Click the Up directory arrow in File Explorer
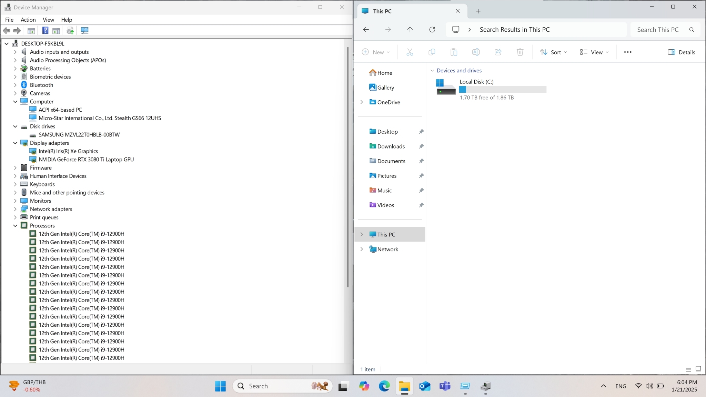 pyautogui.click(x=410, y=30)
